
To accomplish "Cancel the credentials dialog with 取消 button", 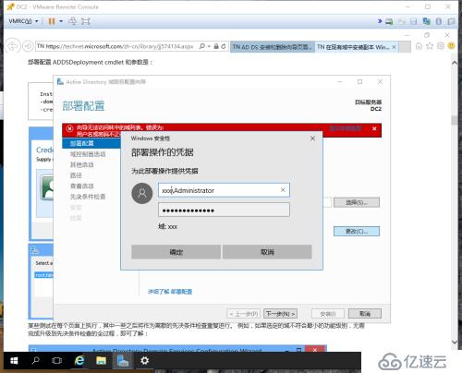I will pos(267,252).
